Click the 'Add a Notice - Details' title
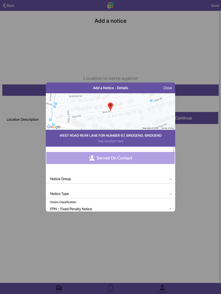The width and height of the screenshot is (221, 294). click(110, 88)
